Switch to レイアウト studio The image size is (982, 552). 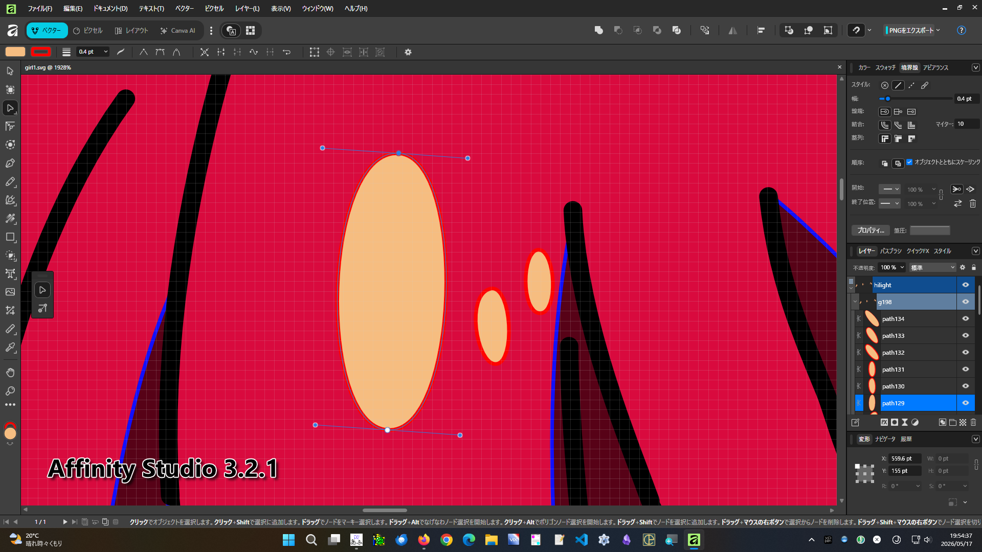131,31
